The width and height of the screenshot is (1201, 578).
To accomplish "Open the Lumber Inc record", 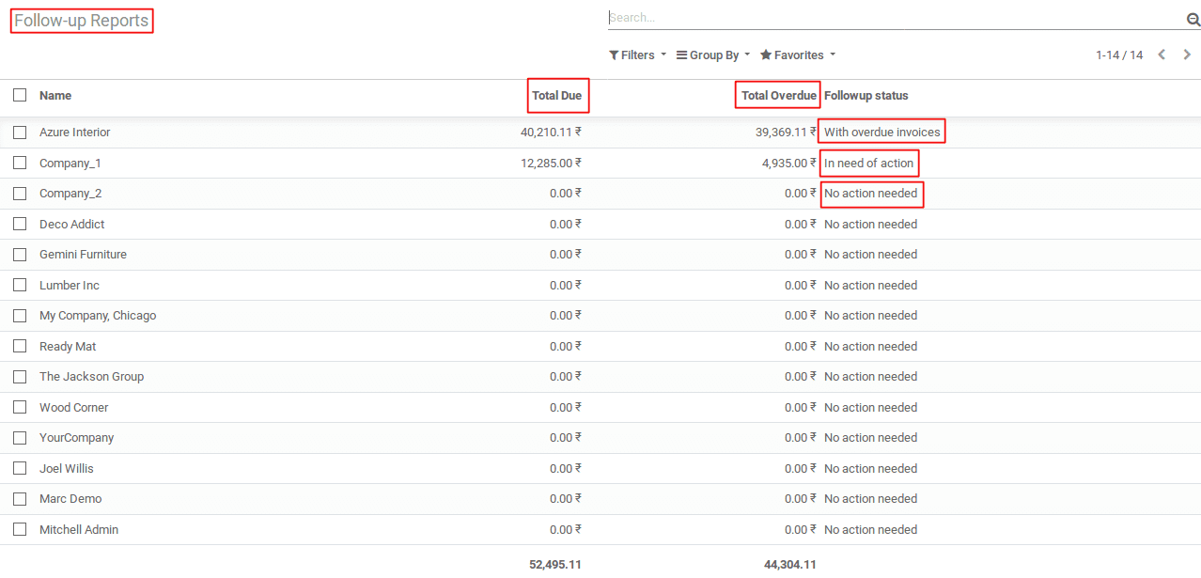I will (x=70, y=286).
